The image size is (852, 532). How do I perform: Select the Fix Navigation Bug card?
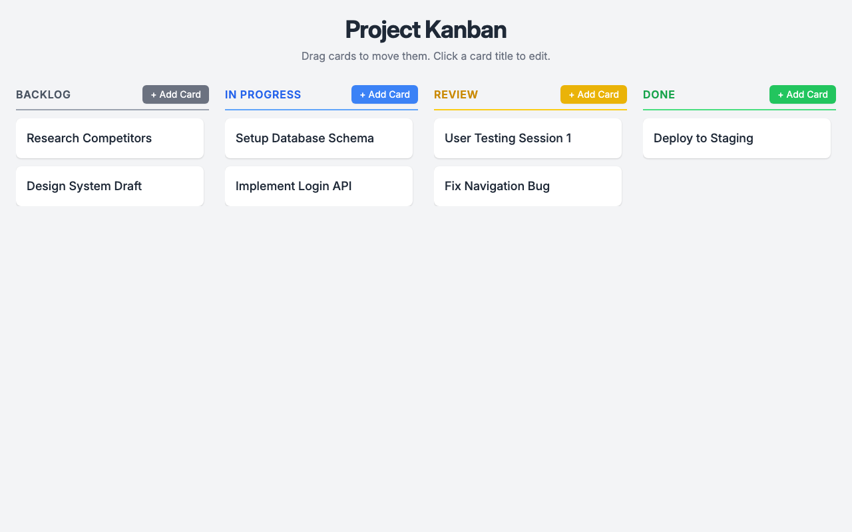tap(527, 186)
